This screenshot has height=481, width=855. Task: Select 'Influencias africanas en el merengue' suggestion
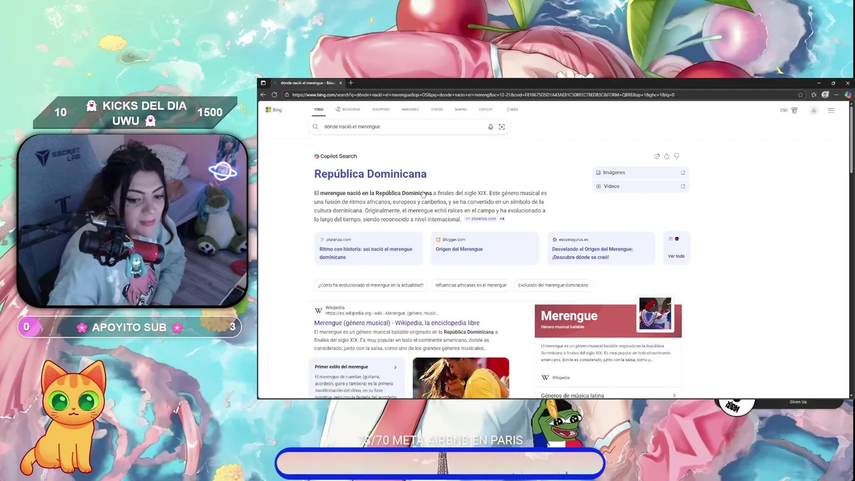(471, 285)
